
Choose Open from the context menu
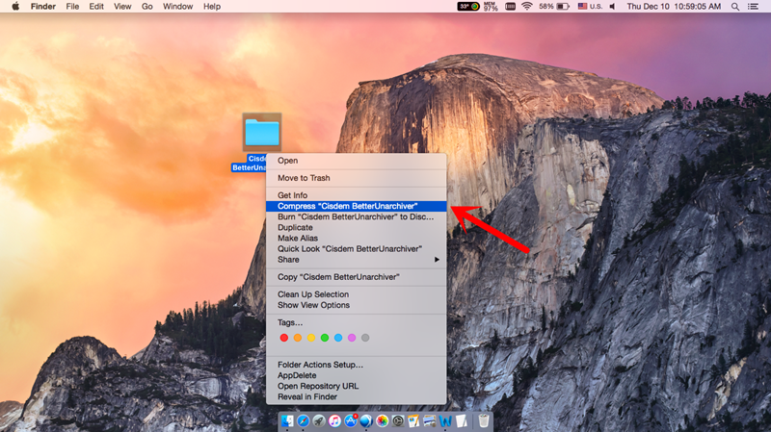[x=356, y=161]
